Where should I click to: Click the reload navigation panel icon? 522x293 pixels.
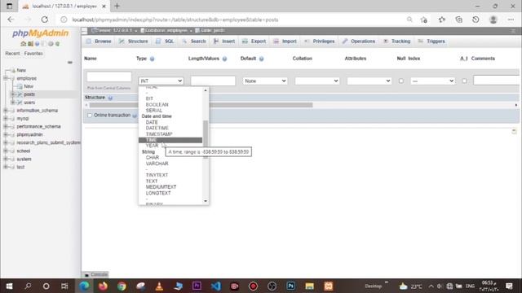tap(58, 44)
